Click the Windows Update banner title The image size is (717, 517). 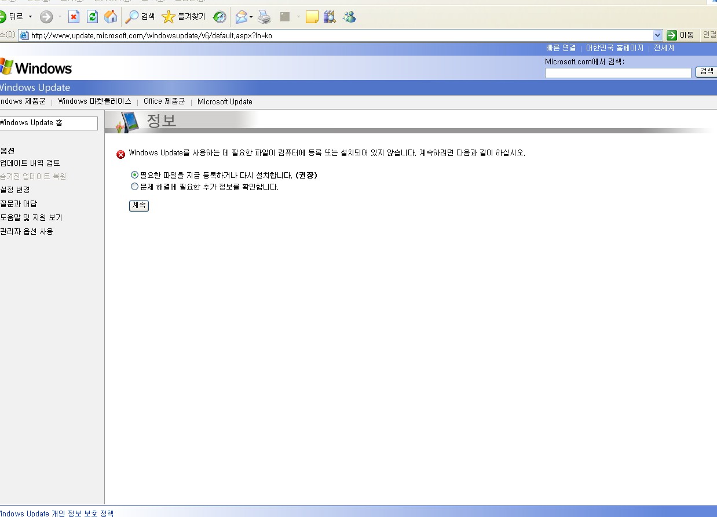point(35,88)
